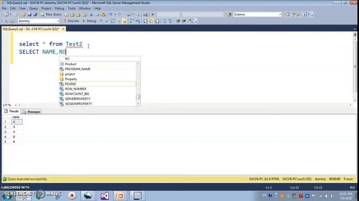Click result cell B in row 5
359x201 pixels.
[17, 142]
